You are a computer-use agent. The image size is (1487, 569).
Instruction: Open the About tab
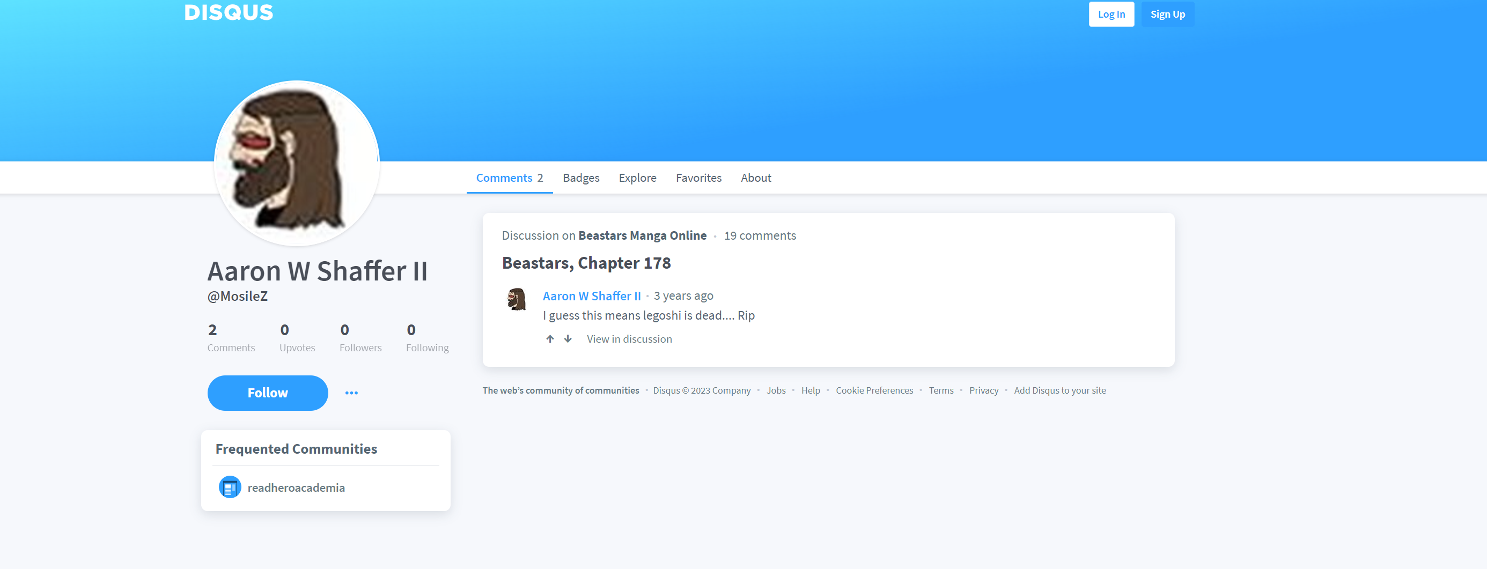[756, 178]
